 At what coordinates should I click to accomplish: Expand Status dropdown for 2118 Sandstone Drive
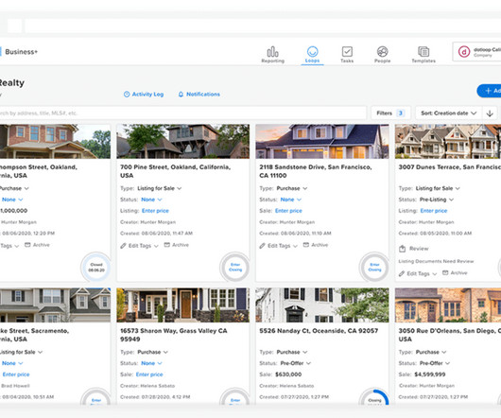click(x=291, y=200)
